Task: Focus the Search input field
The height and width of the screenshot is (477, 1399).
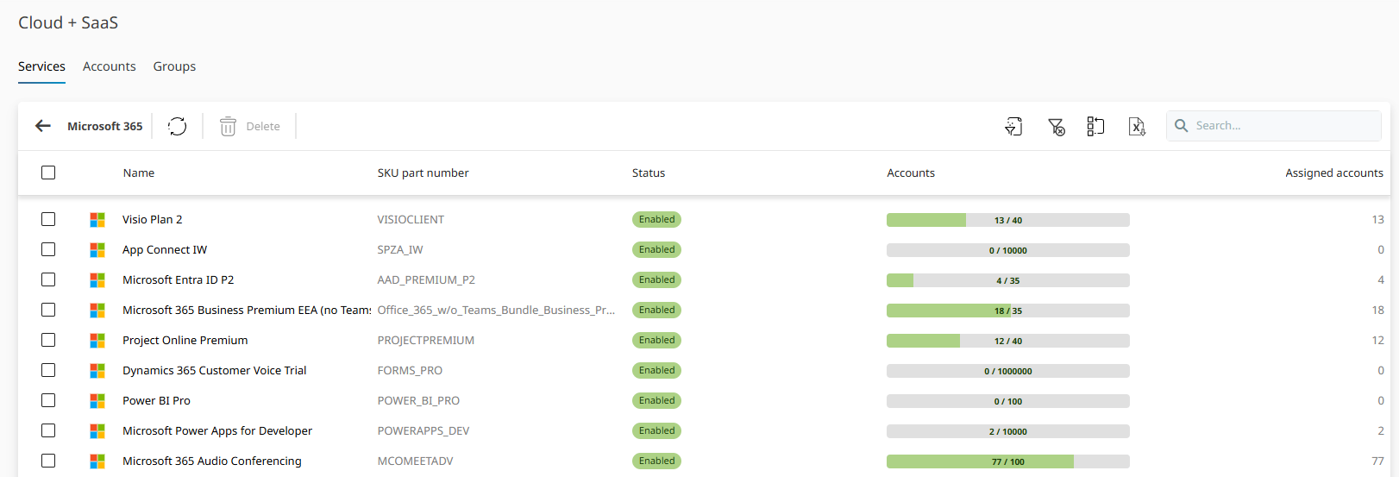Action: point(1274,126)
